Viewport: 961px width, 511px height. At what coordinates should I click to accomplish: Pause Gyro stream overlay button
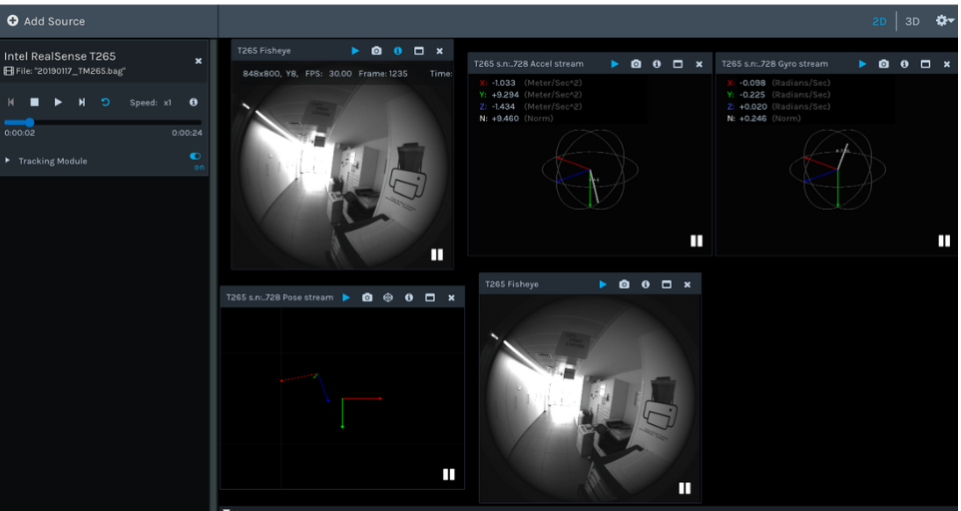pyautogui.click(x=944, y=241)
